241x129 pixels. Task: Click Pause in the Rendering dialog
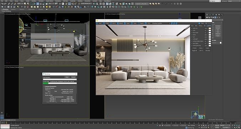pyautogui.click(x=67, y=77)
